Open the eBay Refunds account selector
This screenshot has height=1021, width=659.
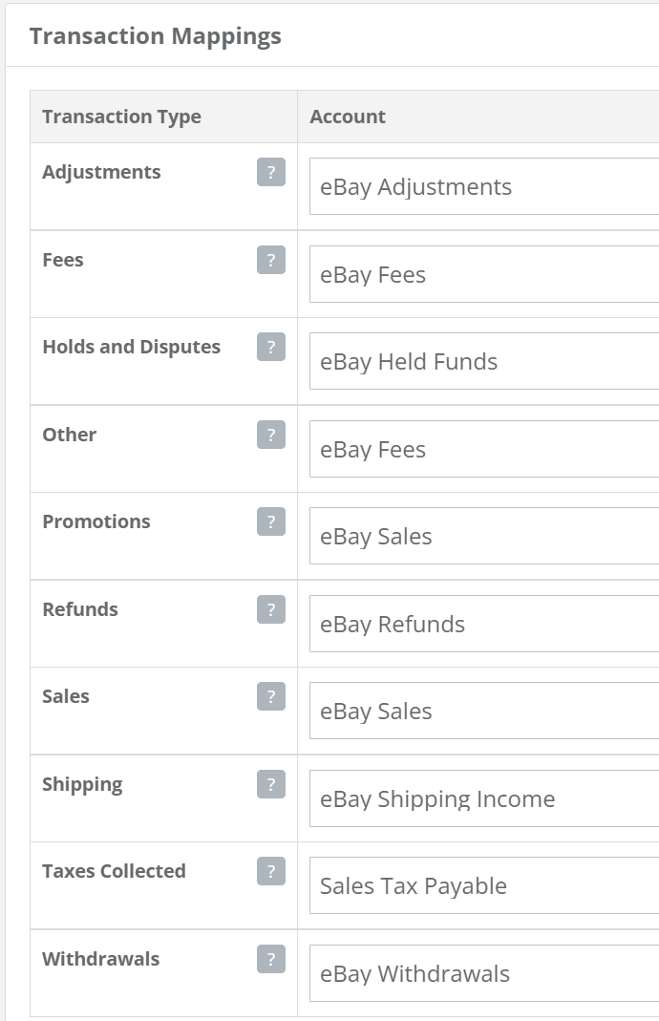point(484,624)
